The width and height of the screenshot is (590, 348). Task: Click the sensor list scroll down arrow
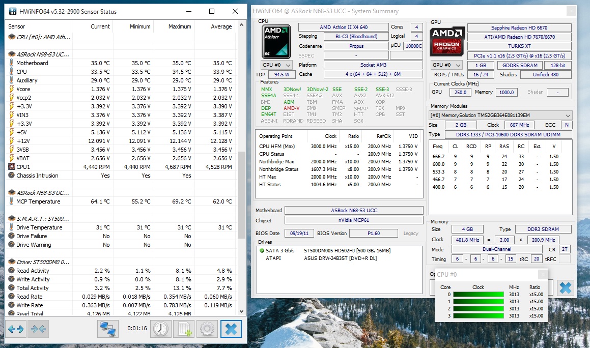point(242,311)
